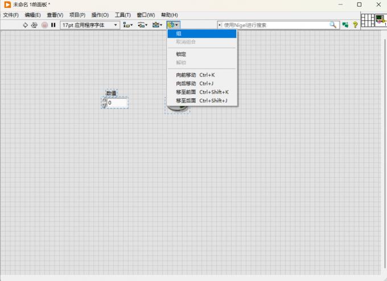Click the Run Continuously icon
Image resolution: width=387 pixels, height=281 pixels.
(34, 25)
